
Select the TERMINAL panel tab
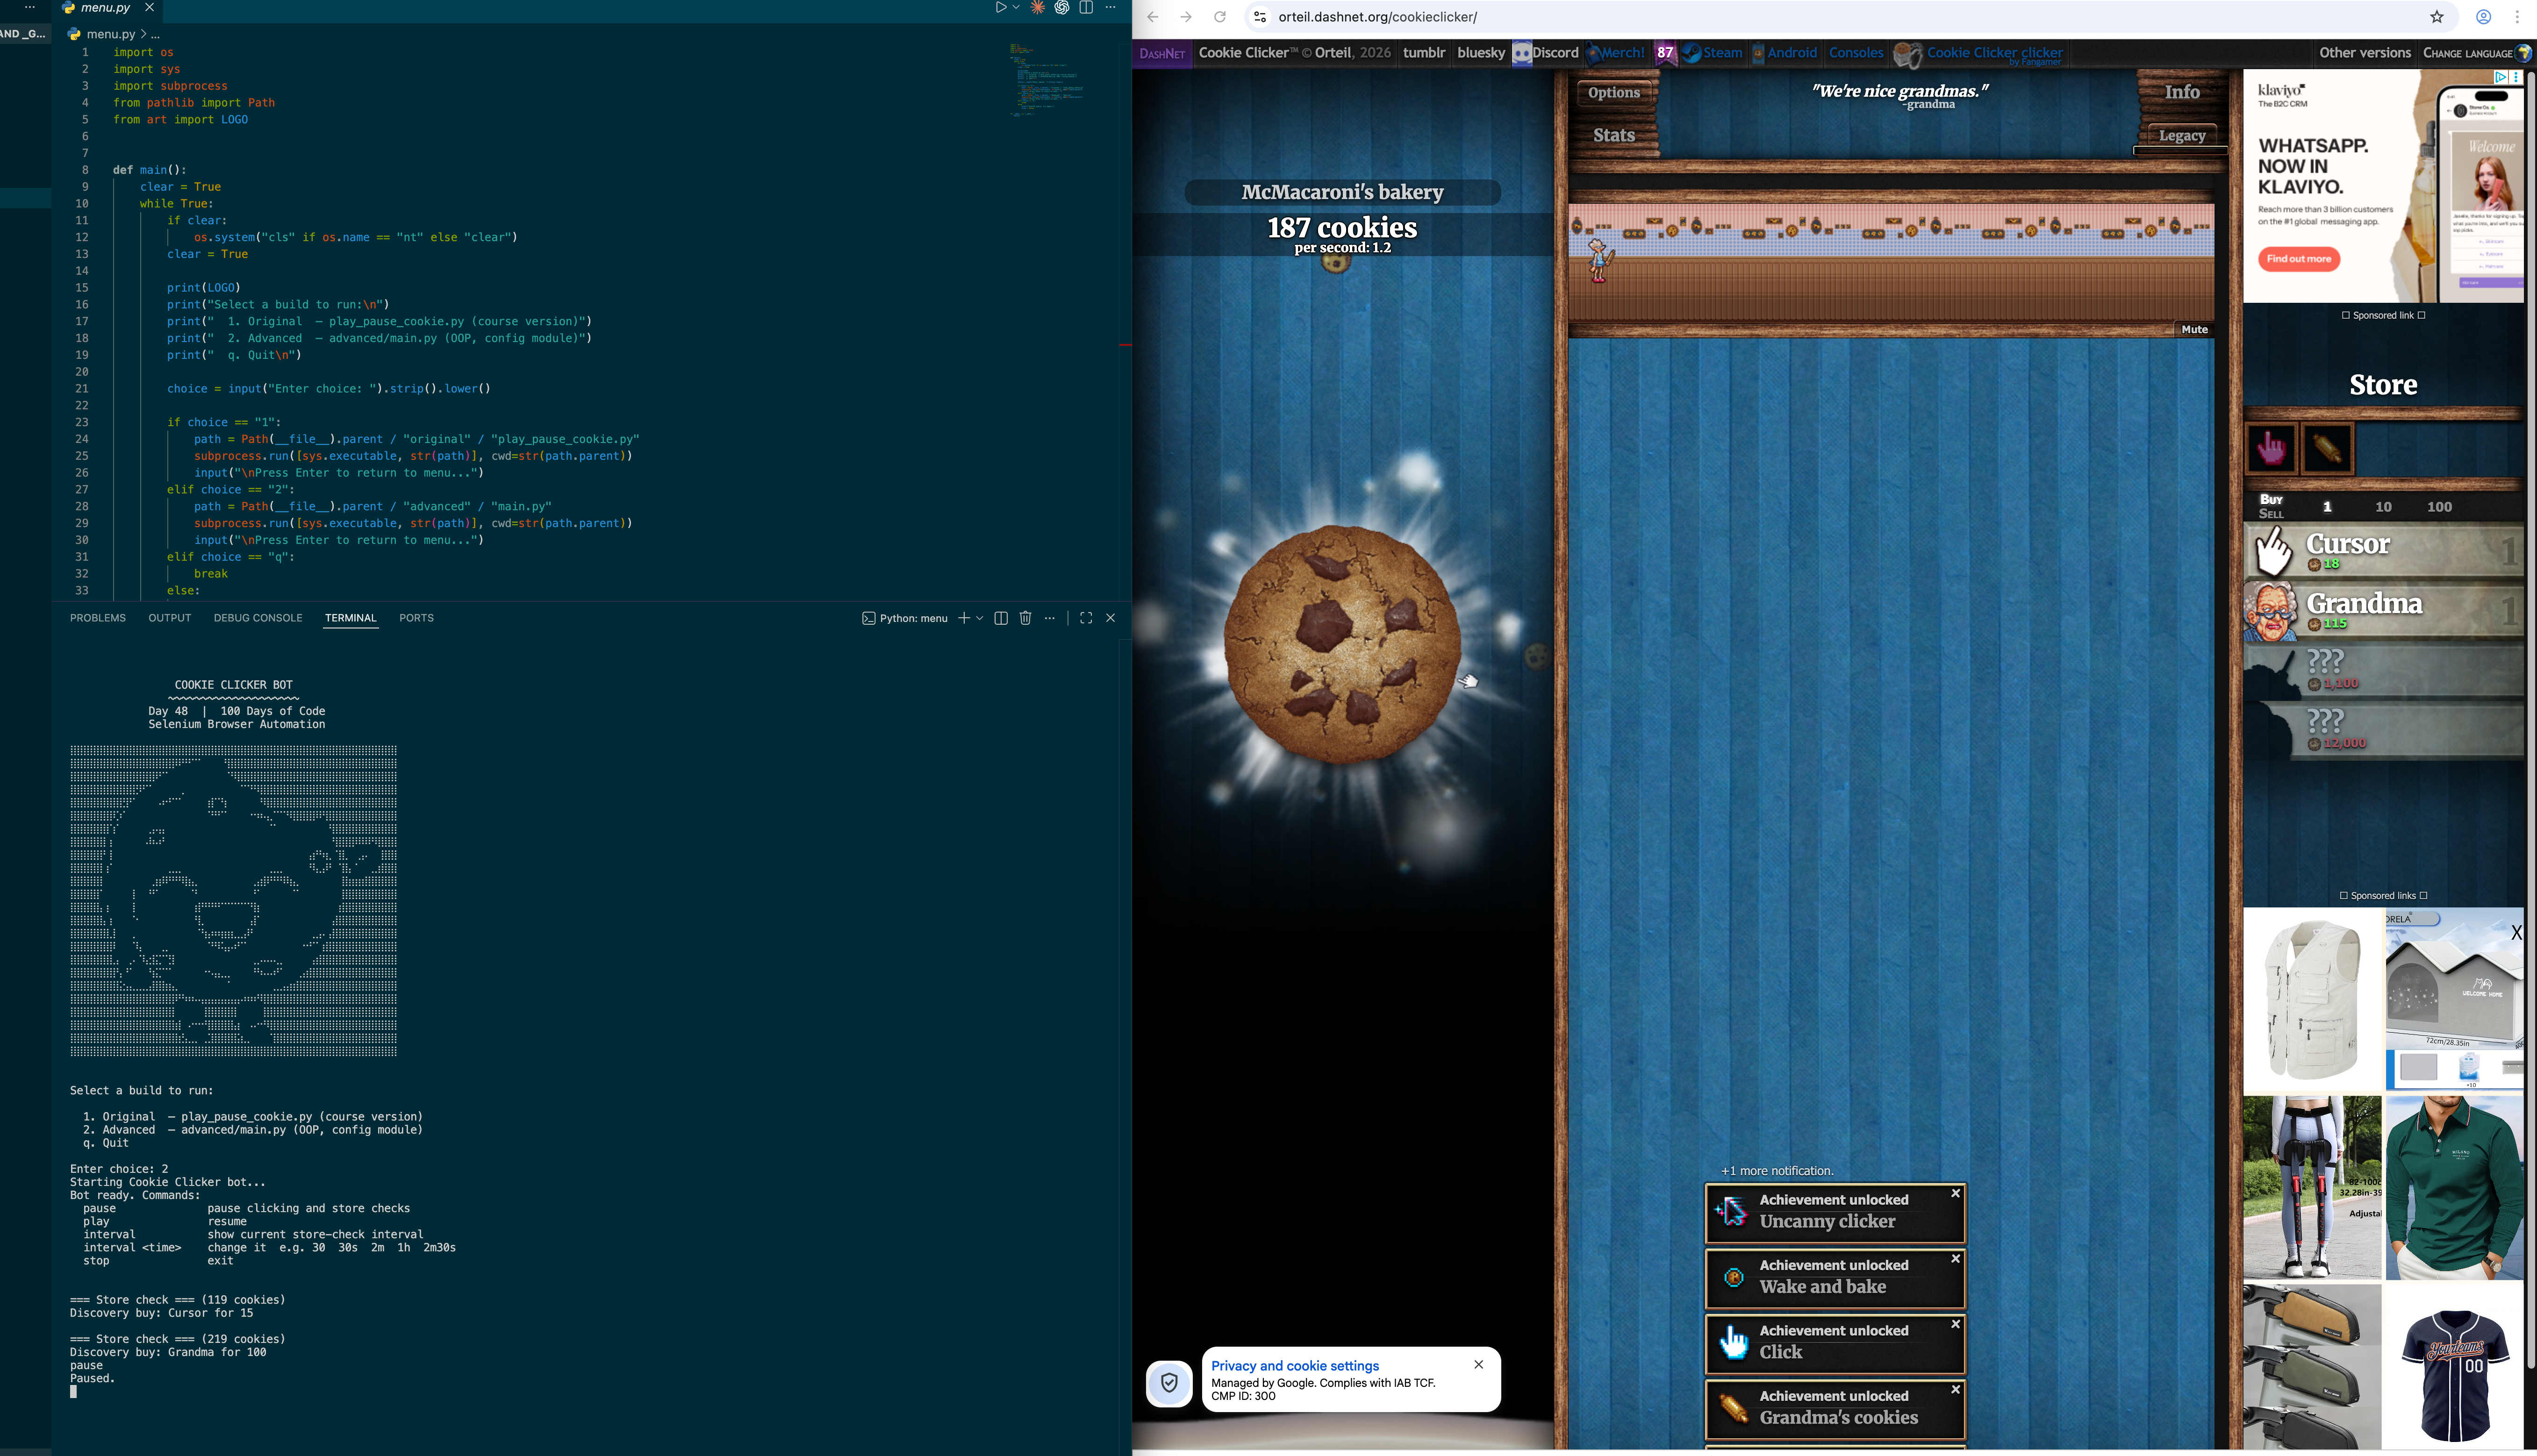pyautogui.click(x=351, y=618)
